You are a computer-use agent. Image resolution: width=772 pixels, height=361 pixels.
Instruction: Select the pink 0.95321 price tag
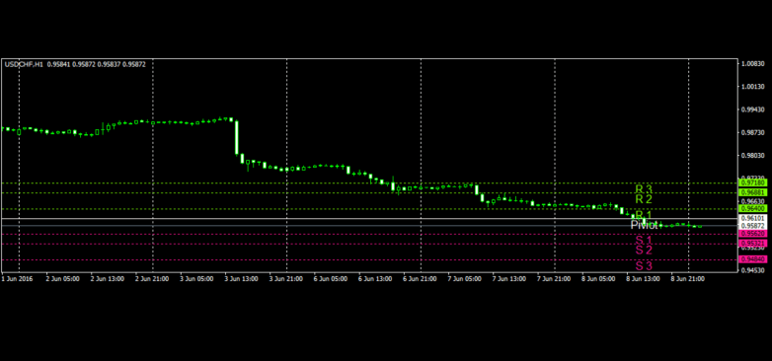pyautogui.click(x=753, y=244)
